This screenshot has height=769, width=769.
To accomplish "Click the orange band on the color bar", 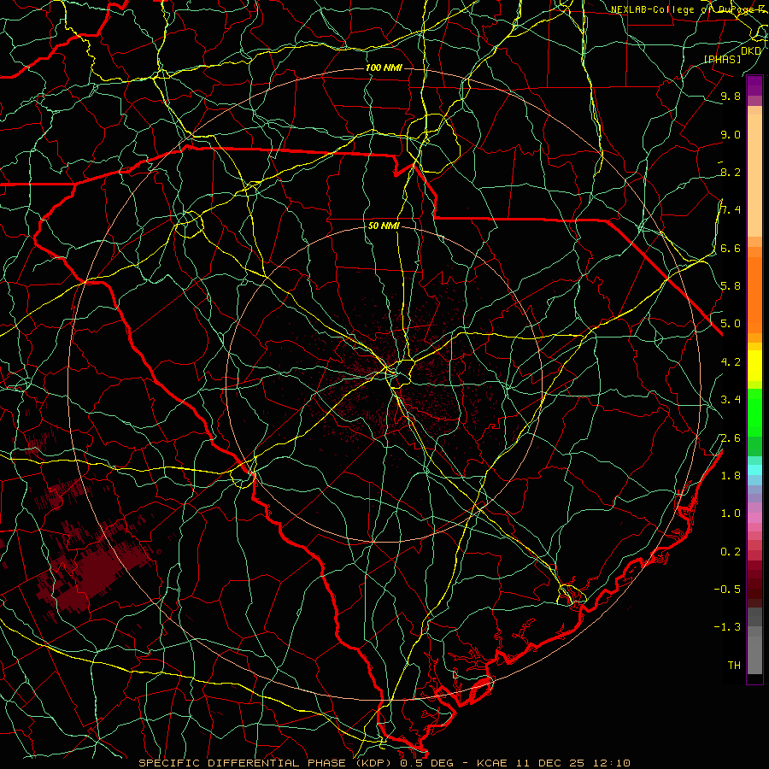I will (x=754, y=294).
